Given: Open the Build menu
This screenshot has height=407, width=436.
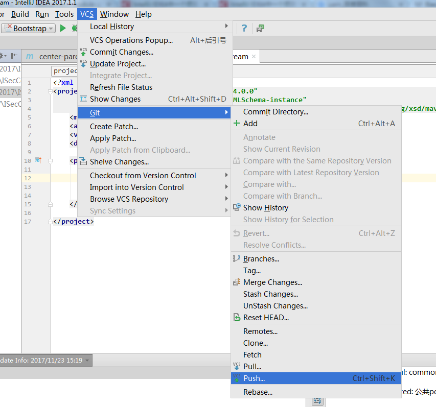Looking at the screenshot, I should point(20,14).
